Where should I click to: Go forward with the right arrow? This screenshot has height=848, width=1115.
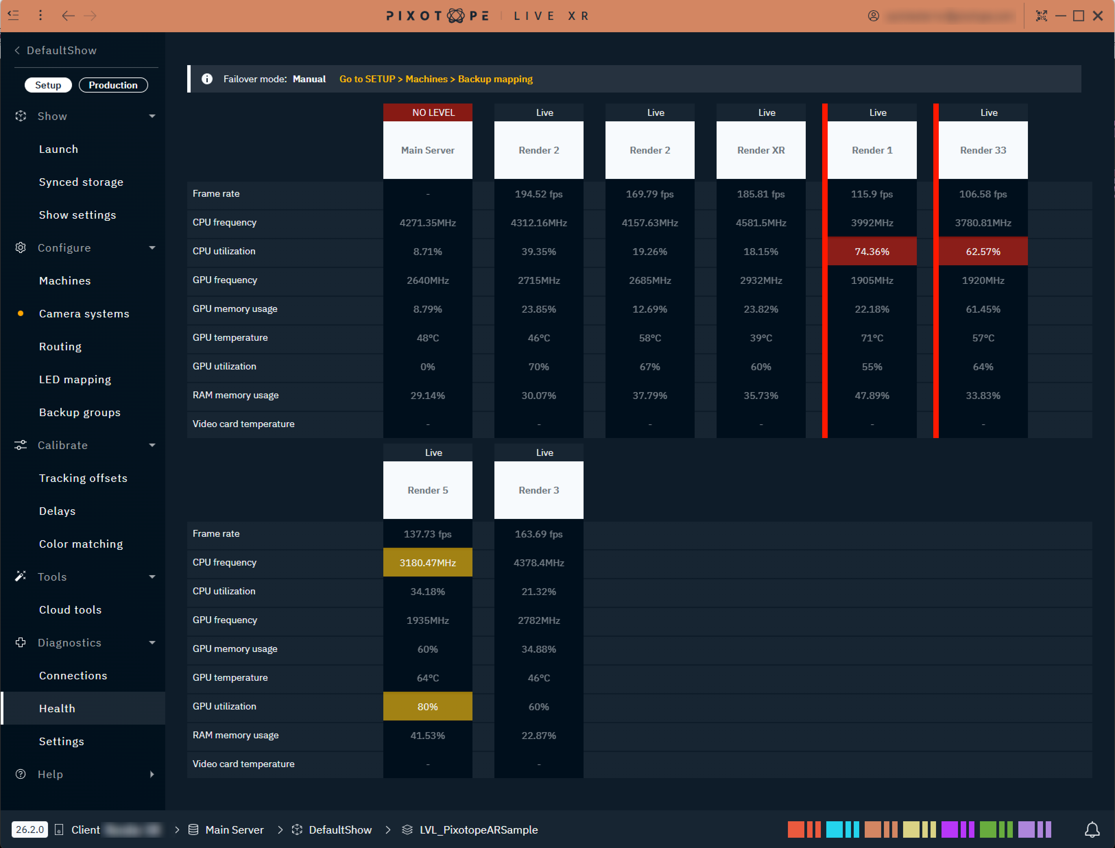(91, 16)
